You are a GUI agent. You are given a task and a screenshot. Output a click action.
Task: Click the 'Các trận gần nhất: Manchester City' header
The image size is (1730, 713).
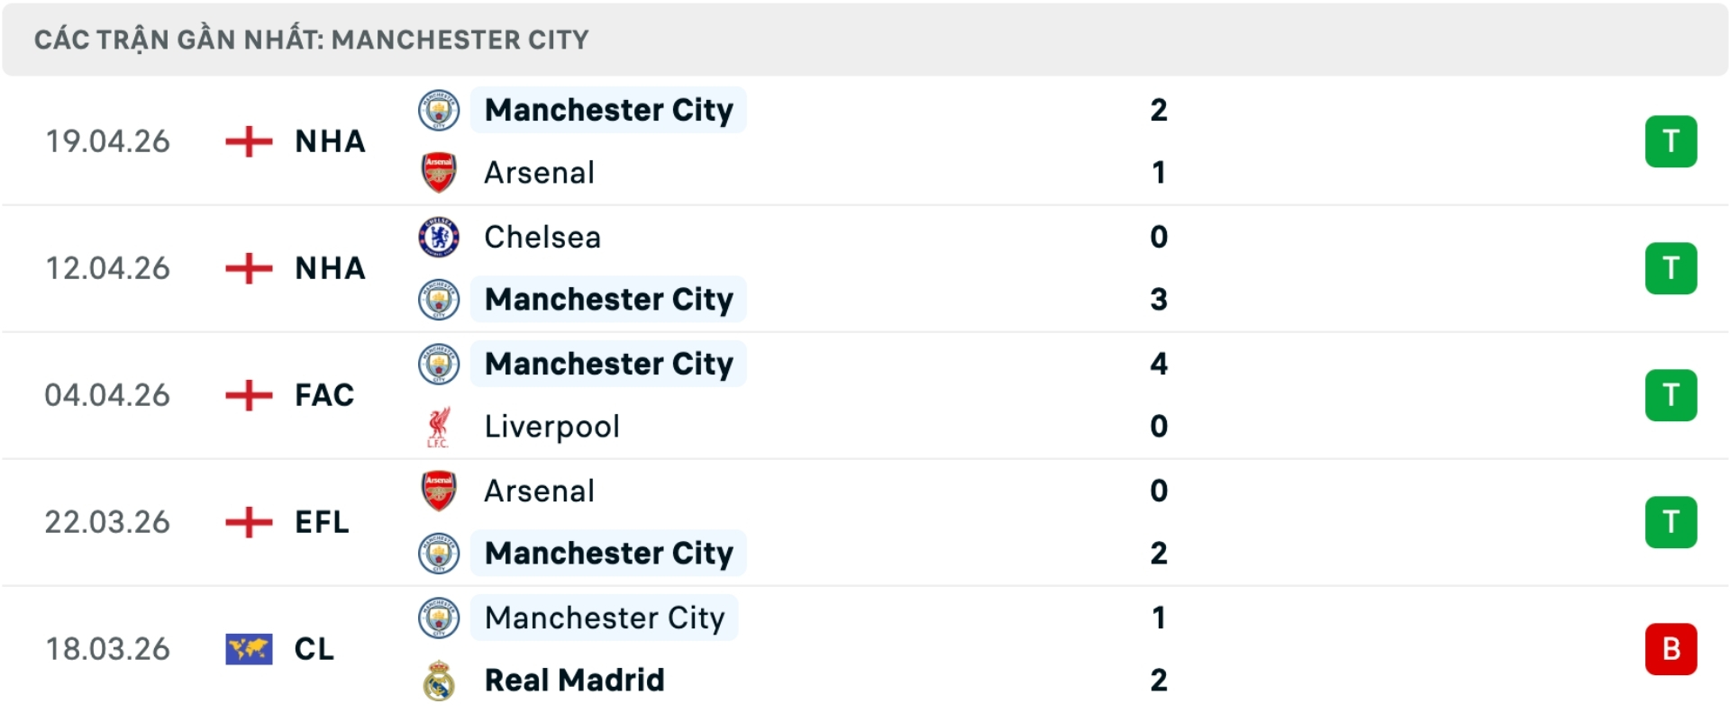click(311, 40)
